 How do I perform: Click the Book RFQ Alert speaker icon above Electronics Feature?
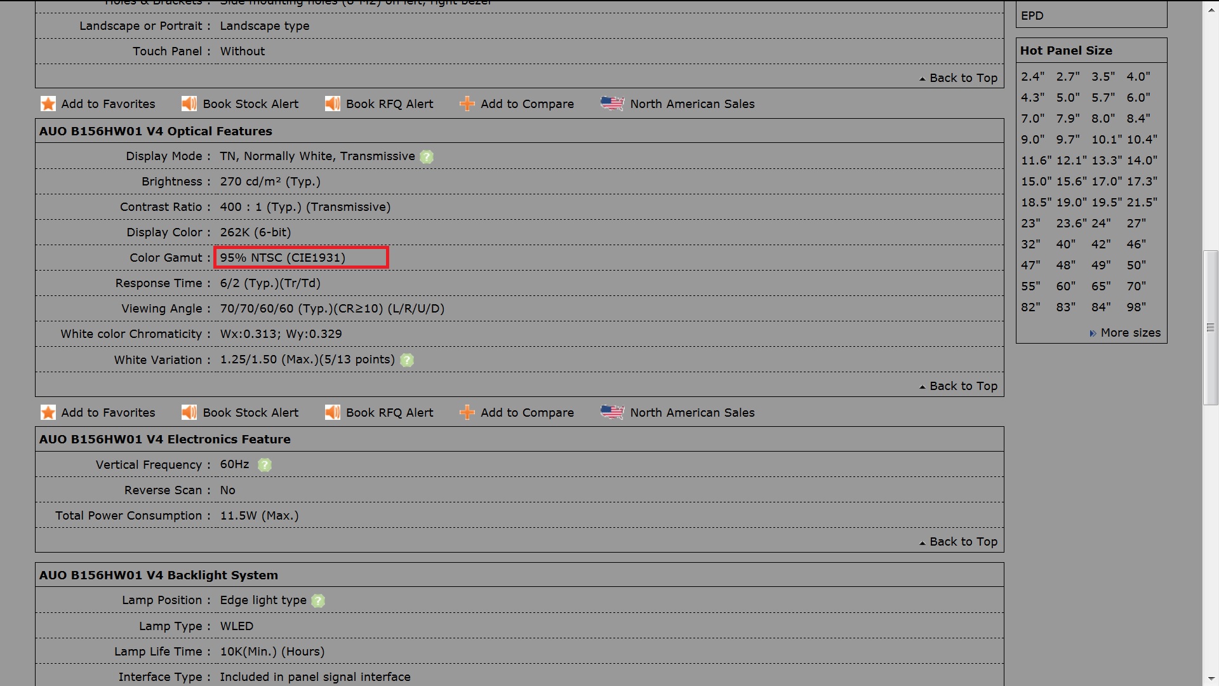(333, 412)
